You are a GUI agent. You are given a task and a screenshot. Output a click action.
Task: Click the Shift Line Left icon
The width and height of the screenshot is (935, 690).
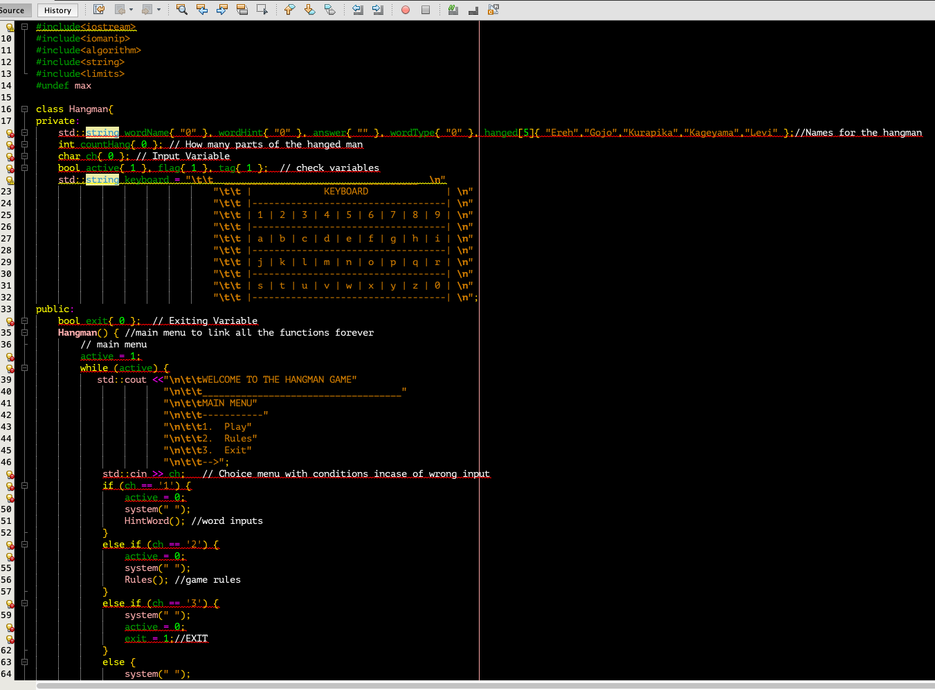tap(358, 10)
